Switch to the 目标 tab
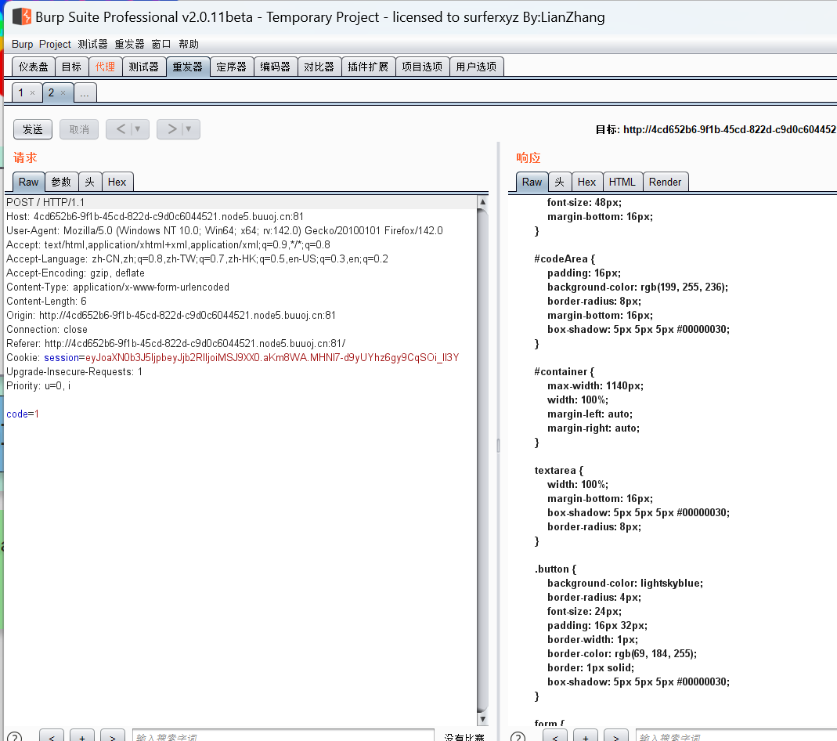The image size is (837, 741). (x=71, y=67)
